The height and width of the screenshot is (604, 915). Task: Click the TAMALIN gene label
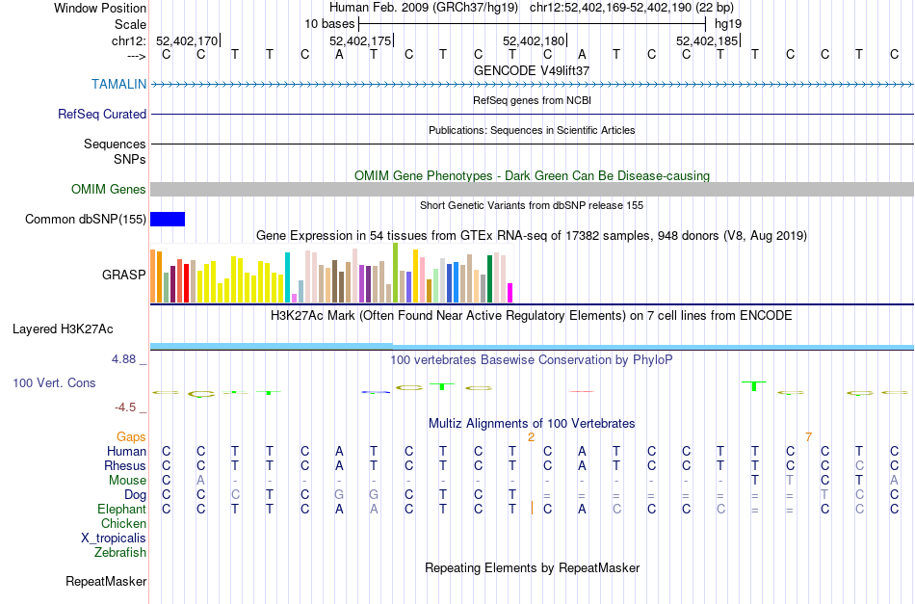point(119,84)
